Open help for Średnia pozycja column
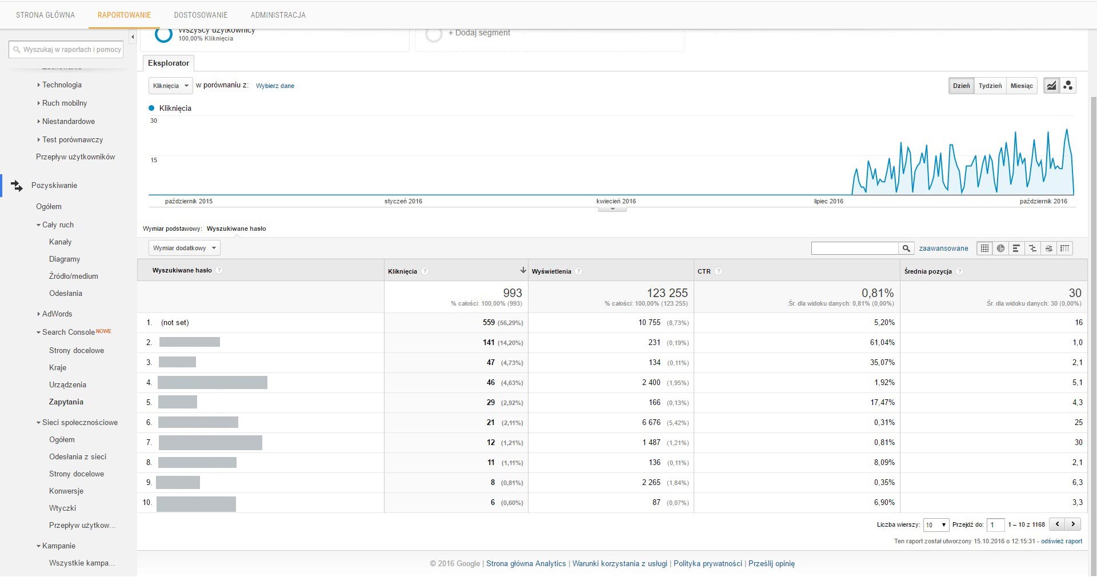 coord(959,271)
